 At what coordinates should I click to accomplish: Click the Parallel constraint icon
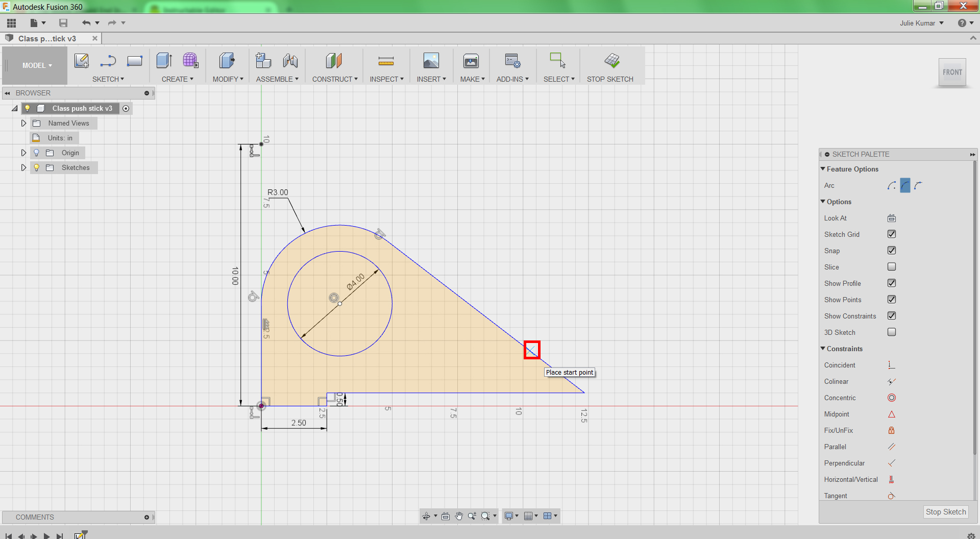pyautogui.click(x=892, y=447)
